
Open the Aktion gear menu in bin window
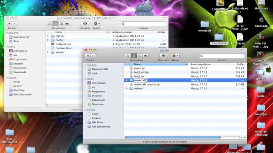coord(175,56)
